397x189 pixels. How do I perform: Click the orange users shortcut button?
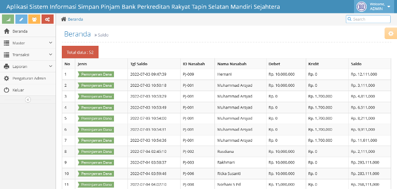click(x=34, y=19)
